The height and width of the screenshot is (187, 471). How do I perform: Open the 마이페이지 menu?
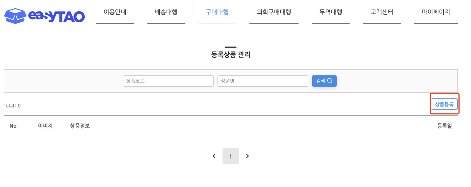tap(436, 12)
